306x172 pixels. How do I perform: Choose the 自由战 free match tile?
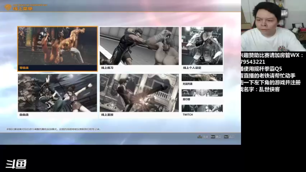pyautogui.click(x=57, y=96)
